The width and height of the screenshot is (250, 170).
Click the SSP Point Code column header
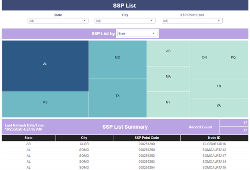point(147,138)
